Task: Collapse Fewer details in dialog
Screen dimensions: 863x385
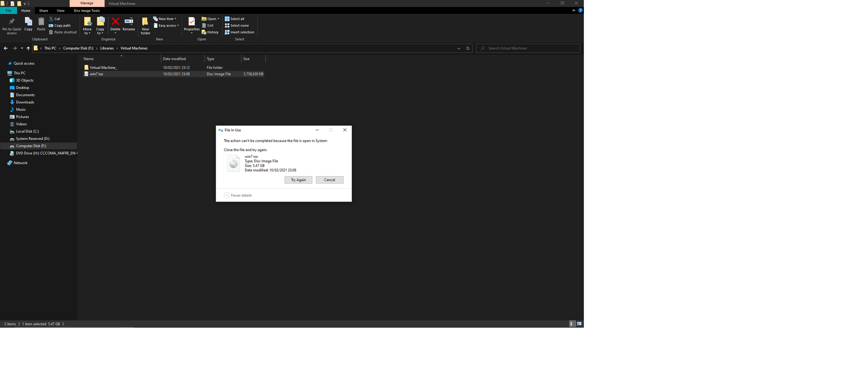Action: click(227, 196)
